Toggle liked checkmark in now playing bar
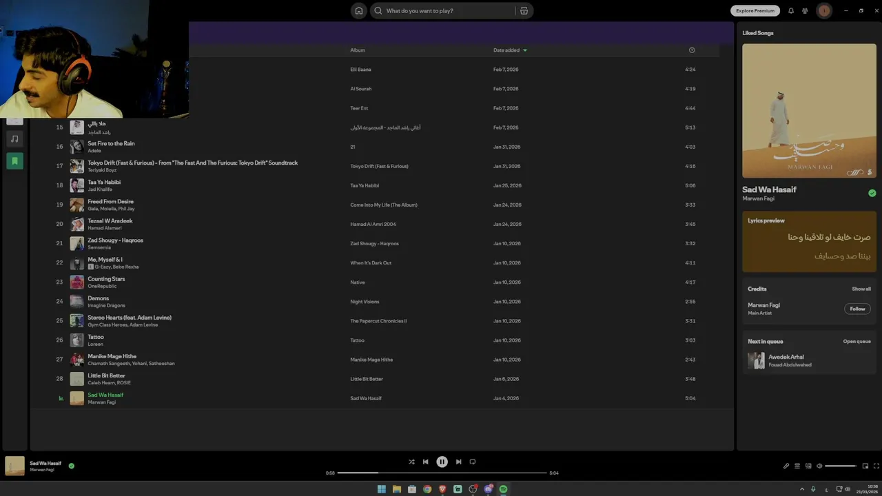 (x=71, y=466)
